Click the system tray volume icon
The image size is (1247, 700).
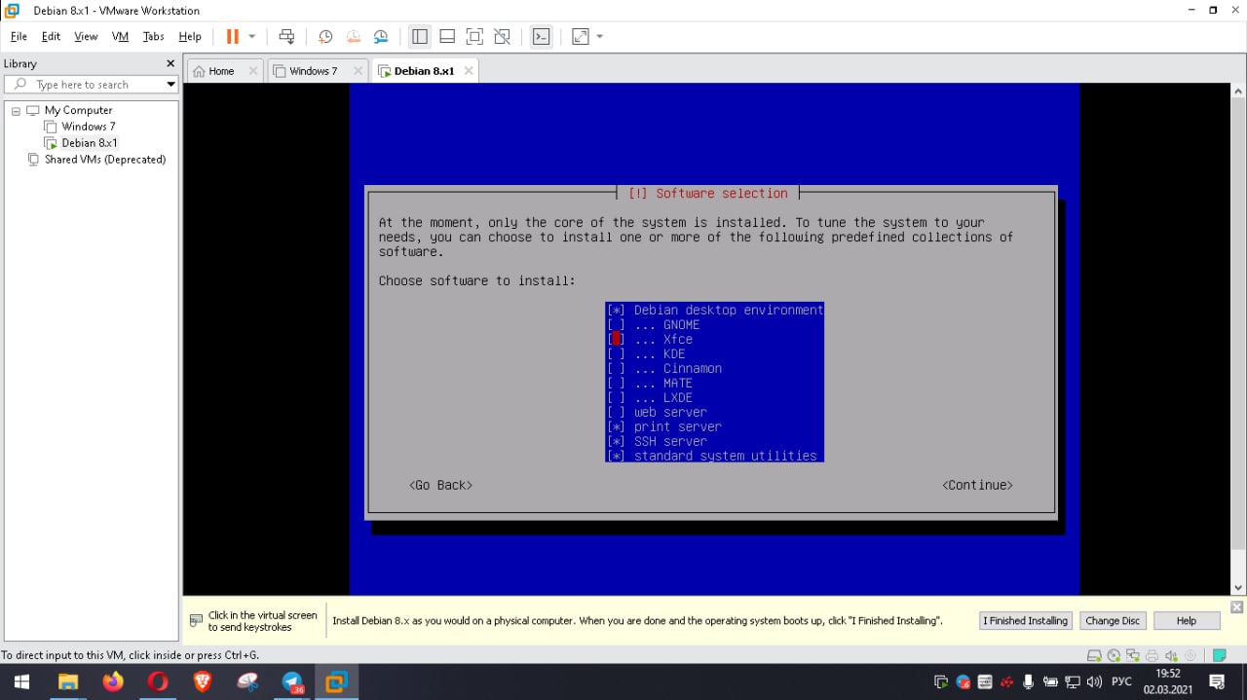click(x=1094, y=682)
